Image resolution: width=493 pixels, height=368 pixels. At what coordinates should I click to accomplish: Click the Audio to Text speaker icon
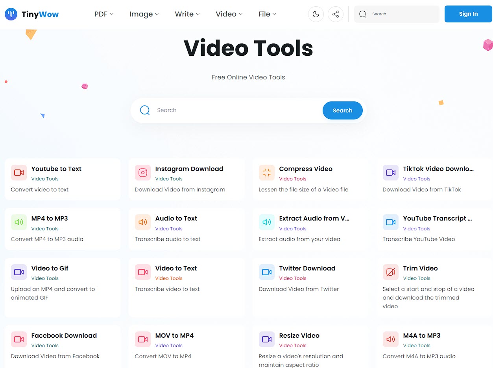tap(143, 222)
